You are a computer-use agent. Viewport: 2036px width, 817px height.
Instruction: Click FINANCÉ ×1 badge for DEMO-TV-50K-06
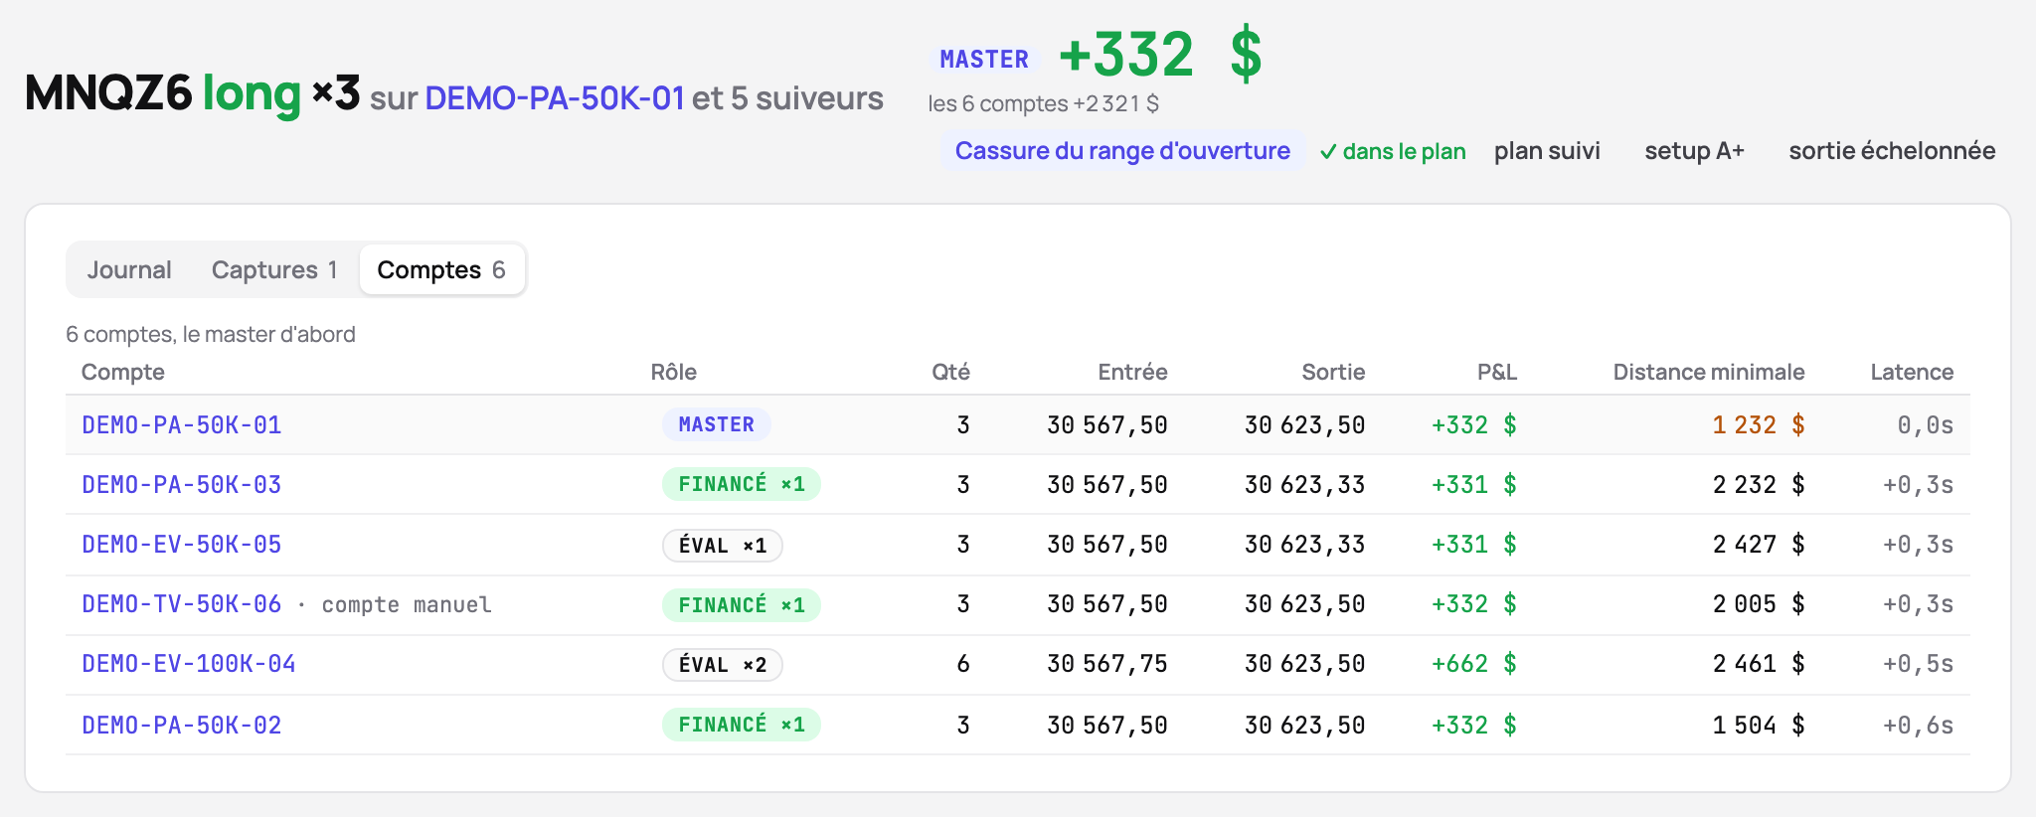click(x=742, y=605)
